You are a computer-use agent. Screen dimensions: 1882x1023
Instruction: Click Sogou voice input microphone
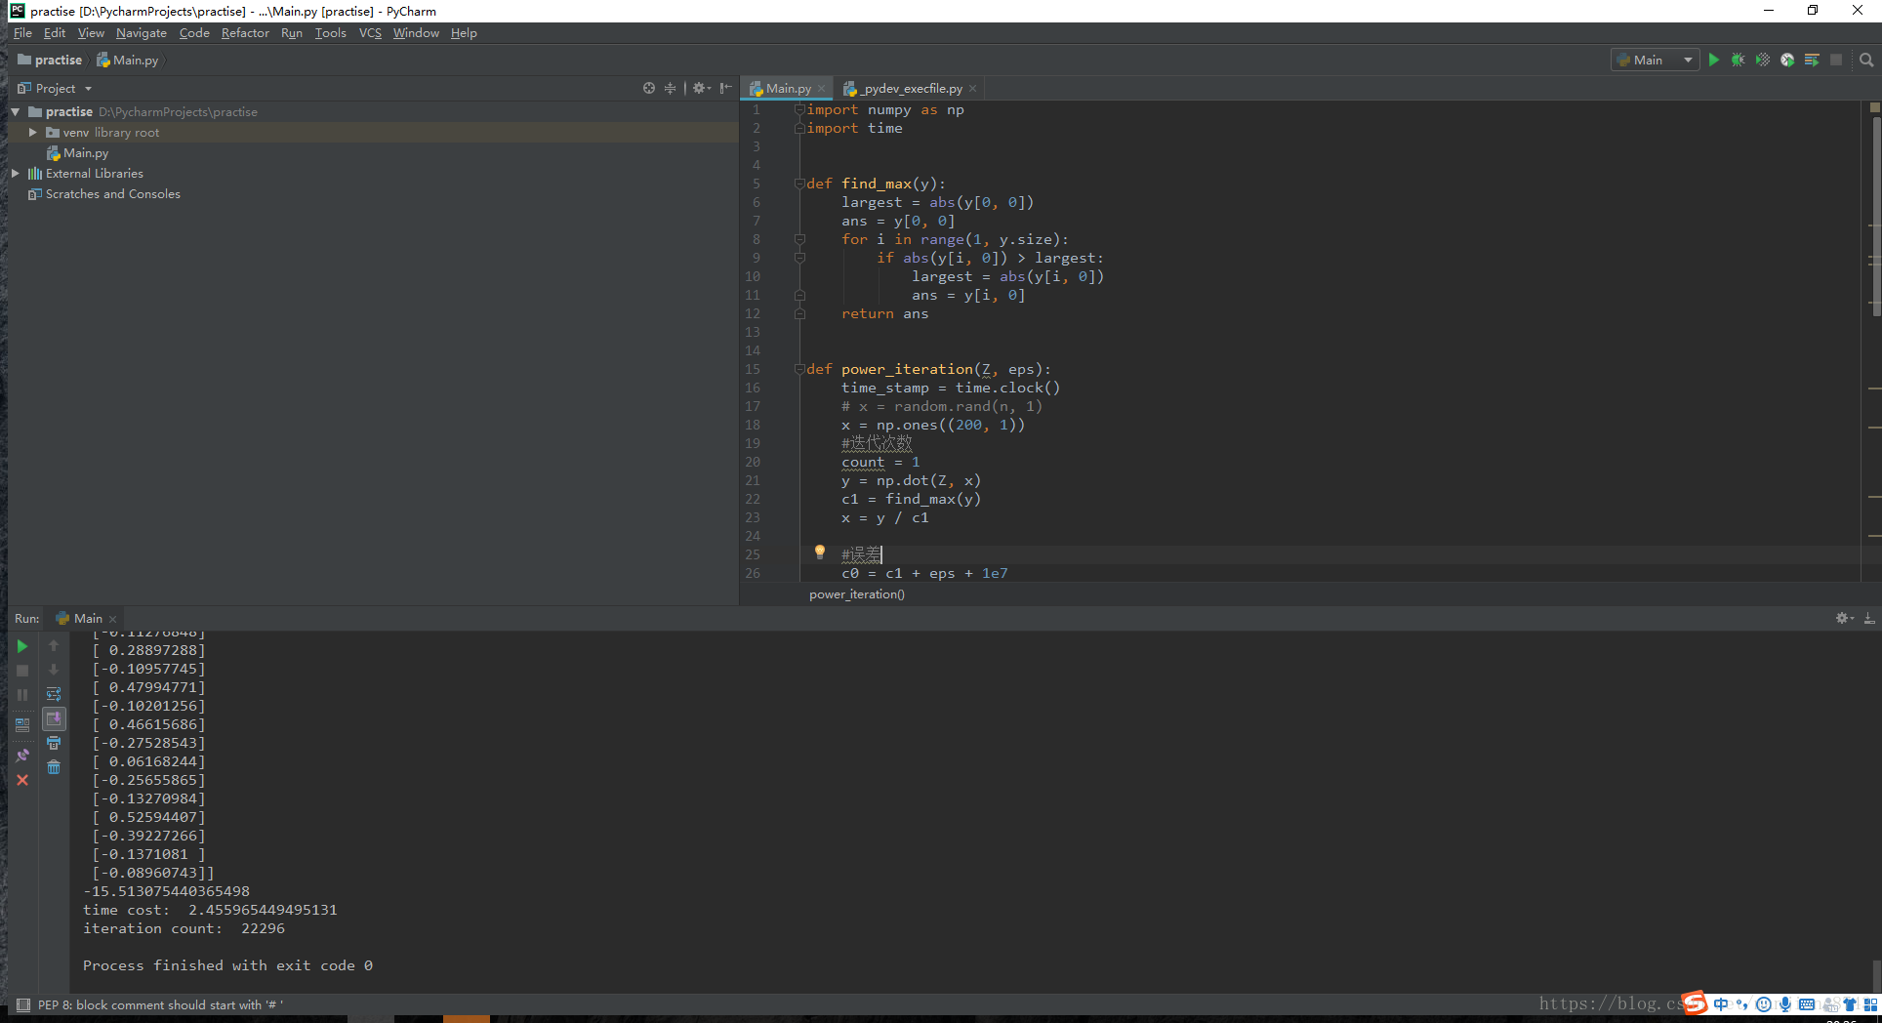coord(1784,1004)
